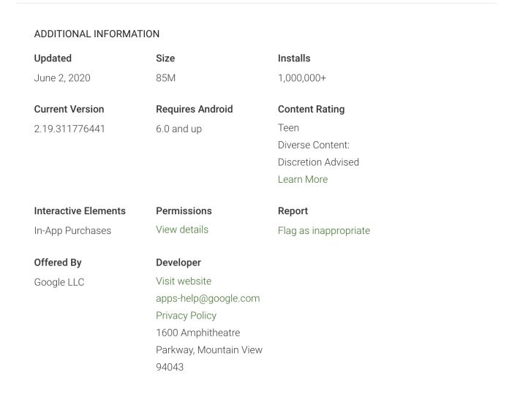This screenshot has height=402, width=512.
Task: Click the In-App Purchases text
Action: coord(72,230)
